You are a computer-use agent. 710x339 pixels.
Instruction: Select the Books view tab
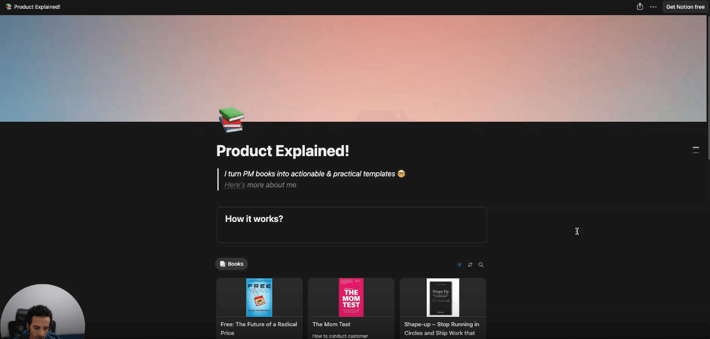coord(231,264)
